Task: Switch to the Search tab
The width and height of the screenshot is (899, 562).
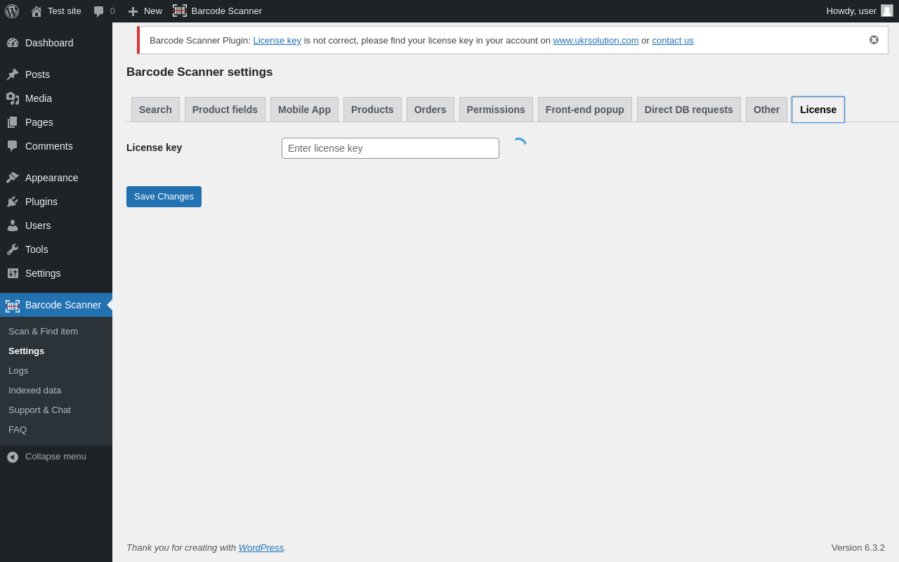Action: pyautogui.click(x=155, y=110)
